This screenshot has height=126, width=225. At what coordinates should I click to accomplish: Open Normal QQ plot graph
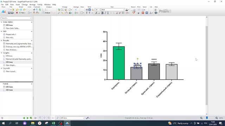[x=19, y=59]
